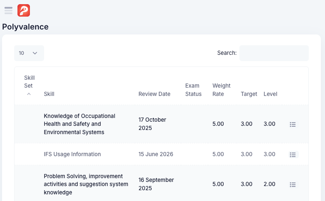Image resolution: width=325 pixels, height=201 pixels.
Task: Sort table by Weight Rate column
Action: coord(222,90)
